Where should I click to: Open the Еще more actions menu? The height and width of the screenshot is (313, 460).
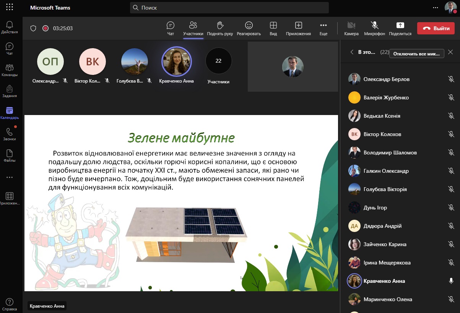[x=323, y=29]
